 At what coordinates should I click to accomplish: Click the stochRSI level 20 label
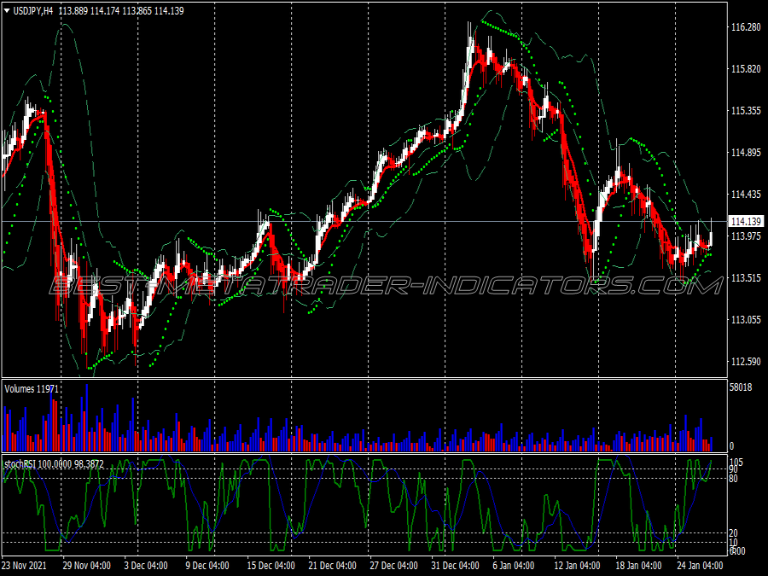coord(733,532)
